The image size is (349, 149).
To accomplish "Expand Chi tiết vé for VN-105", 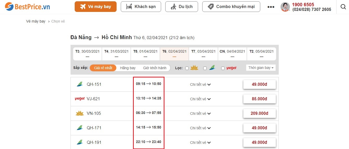I will pos(200,113).
